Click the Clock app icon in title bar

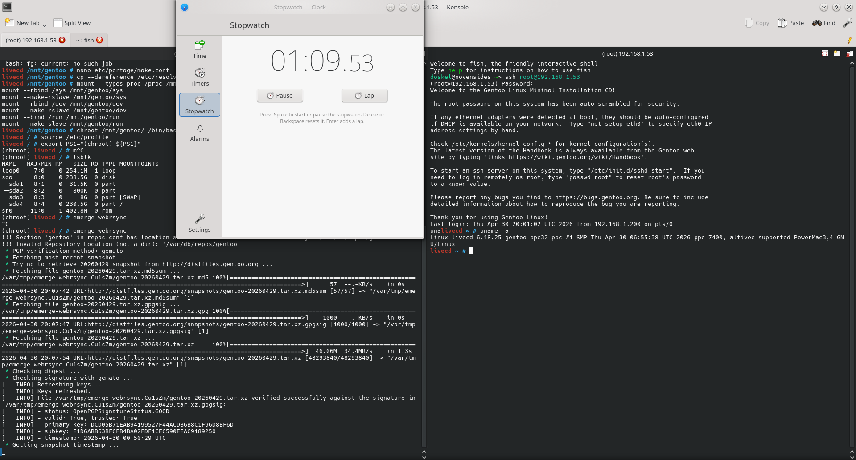click(x=185, y=7)
